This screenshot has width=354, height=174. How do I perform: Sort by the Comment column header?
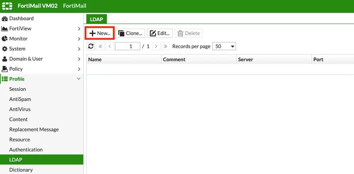(x=199, y=59)
